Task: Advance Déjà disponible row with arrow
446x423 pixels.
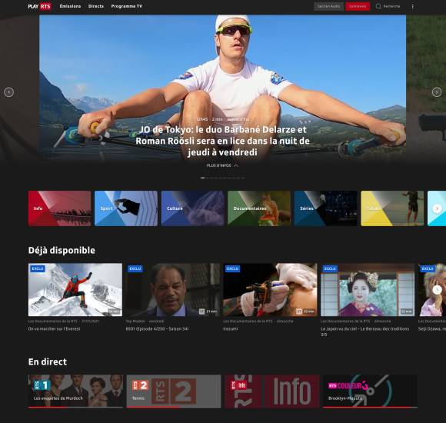Action: [x=438, y=290]
